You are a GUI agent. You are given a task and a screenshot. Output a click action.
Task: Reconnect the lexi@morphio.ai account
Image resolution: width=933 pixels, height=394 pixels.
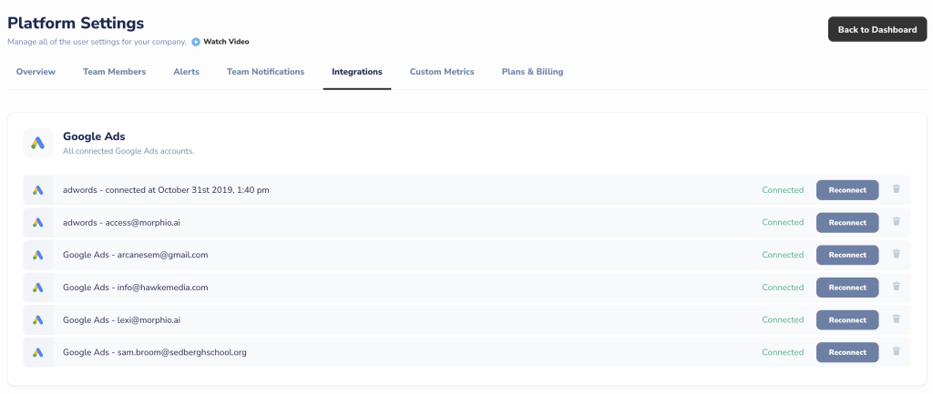[x=847, y=319]
